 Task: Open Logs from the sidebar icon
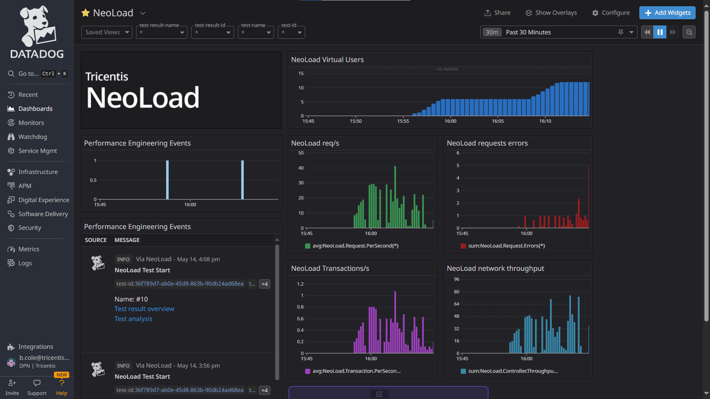coord(11,263)
